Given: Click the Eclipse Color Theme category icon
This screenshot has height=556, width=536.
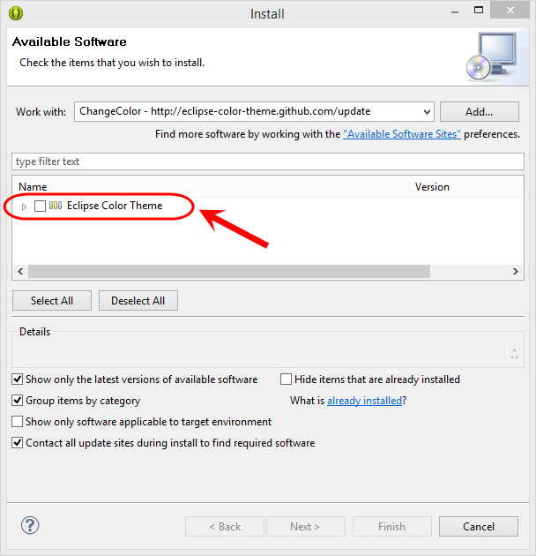Looking at the screenshot, I should 56,206.
